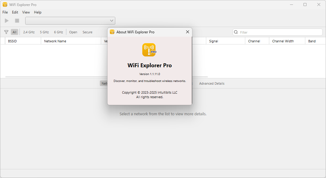Open the Help menu
This screenshot has width=326, height=178.
[38, 12]
